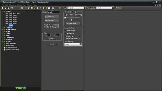Toggle Separate collision masks checkbox
The image size is (162, 91).
click(65, 18)
